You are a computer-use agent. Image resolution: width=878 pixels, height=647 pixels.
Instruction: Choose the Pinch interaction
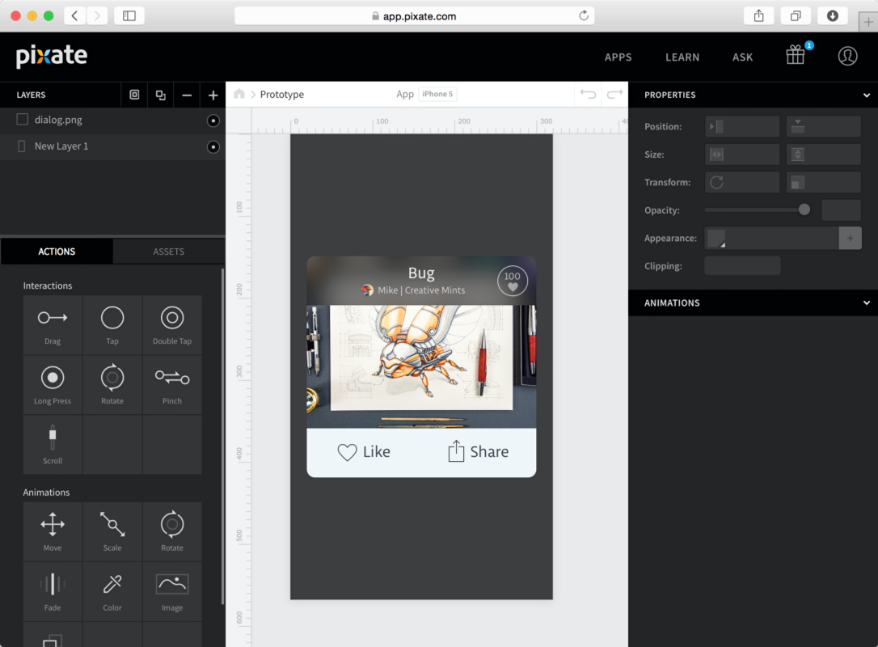point(172,385)
